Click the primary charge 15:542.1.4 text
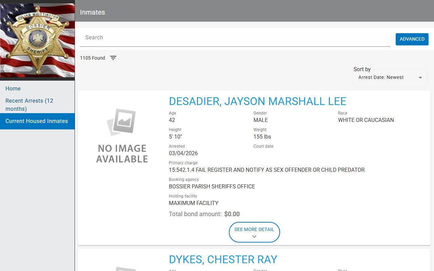Image resolution: width=434 pixels, height=271 pixels. click(267, 170)
